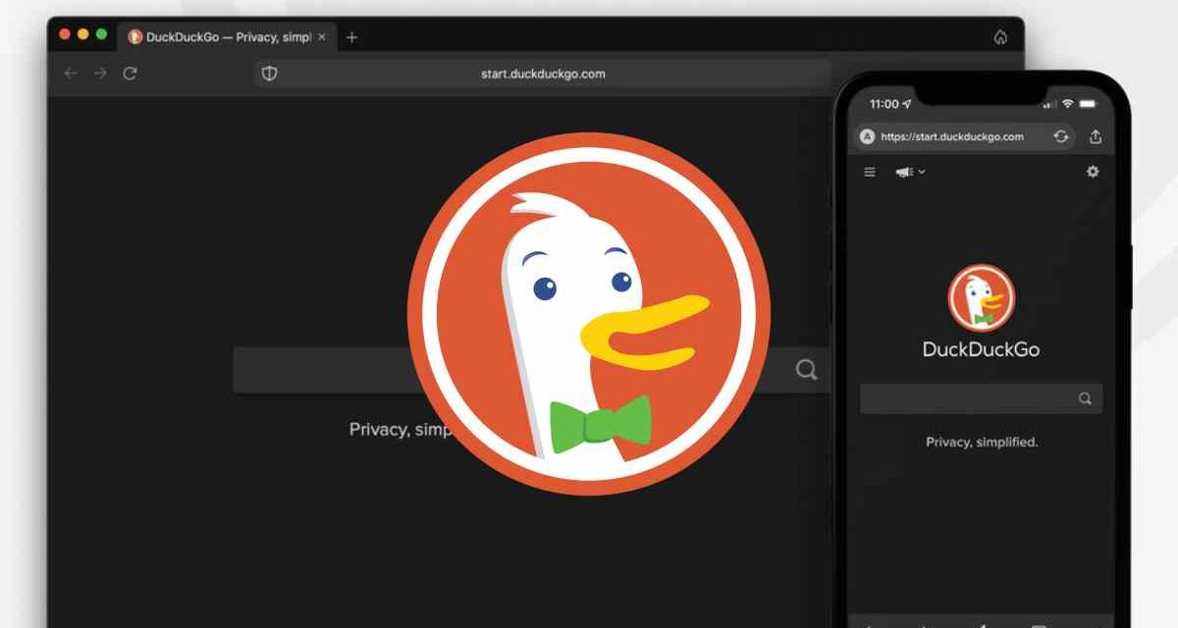1178x628 pixels.
Task: Tap the small DuckDuckGo logo on phone
Action: (x=981, y=297)
